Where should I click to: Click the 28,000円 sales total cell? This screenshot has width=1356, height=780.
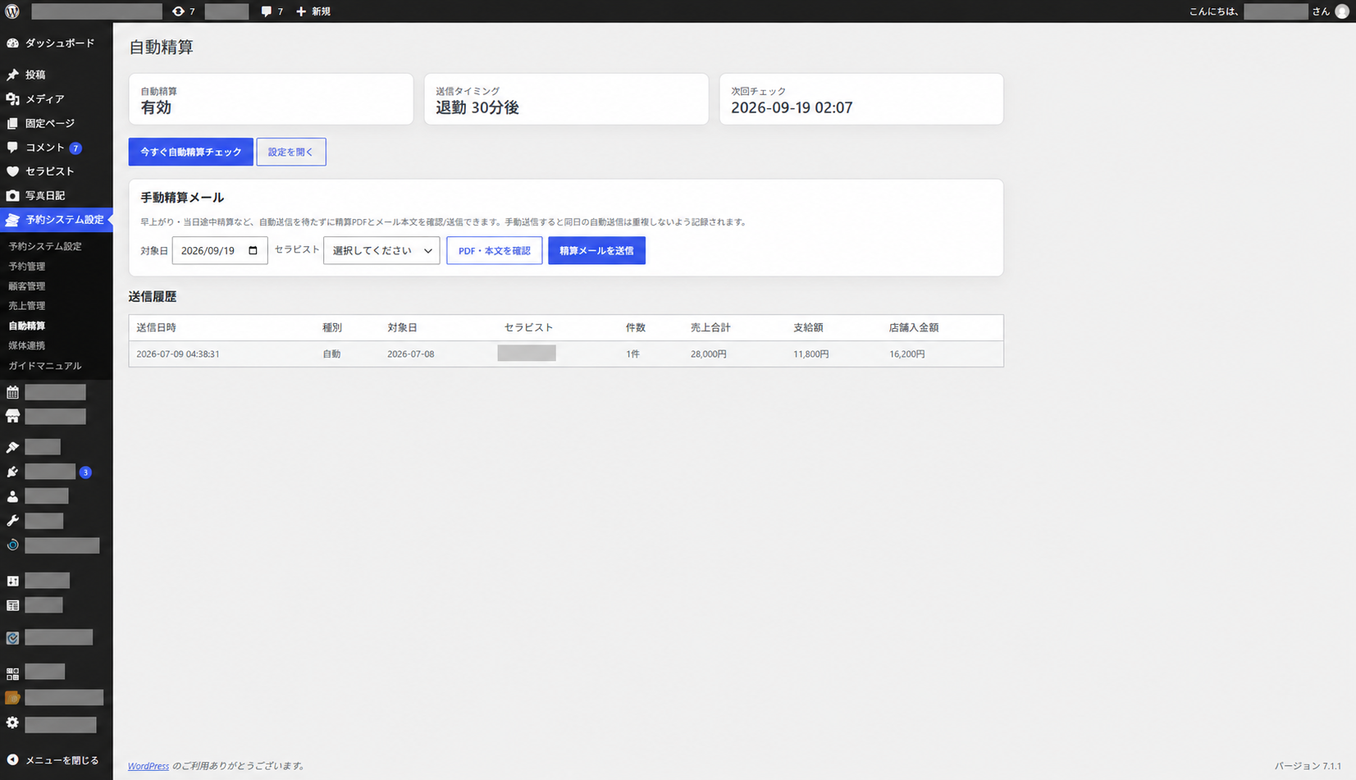pos(709,354)
